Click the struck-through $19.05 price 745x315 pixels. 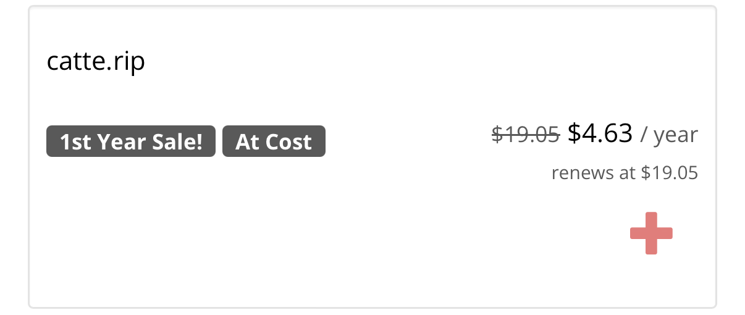point(526,134)
